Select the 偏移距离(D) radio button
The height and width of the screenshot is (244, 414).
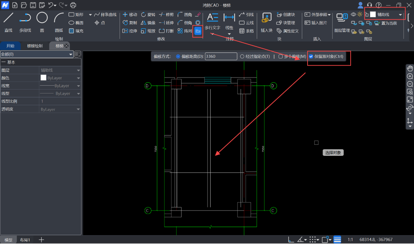pyautogui.click(x=178, y=56)
